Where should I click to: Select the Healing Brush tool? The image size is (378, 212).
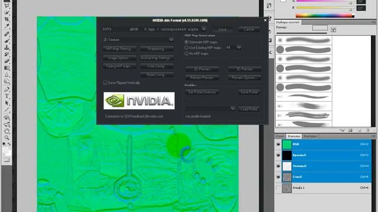[x=6, y=34]
